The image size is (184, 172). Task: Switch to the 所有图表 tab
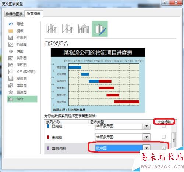coord(33,14)
